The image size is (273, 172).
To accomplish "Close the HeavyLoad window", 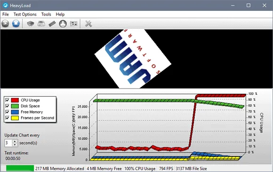I will 265,5.
